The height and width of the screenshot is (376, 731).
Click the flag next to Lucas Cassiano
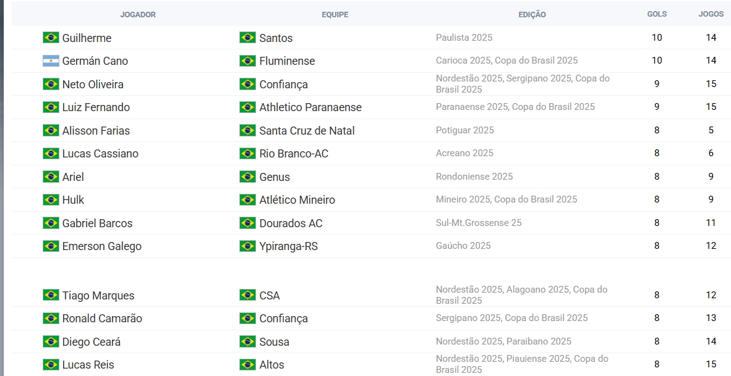51,154
